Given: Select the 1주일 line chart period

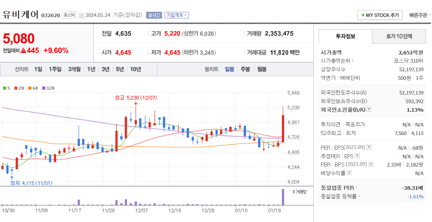Looking at the screenshot, I should point(55,69).
